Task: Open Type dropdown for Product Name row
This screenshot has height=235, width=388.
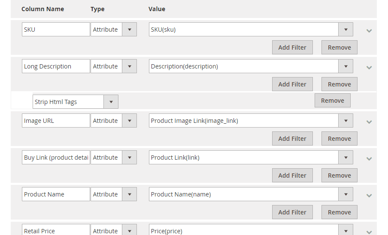Action: point(114,194)
